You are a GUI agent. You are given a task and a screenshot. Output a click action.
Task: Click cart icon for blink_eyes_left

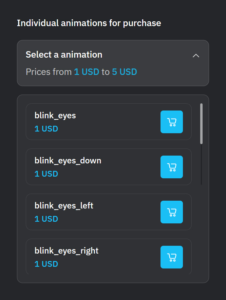[x=172, y=212]
